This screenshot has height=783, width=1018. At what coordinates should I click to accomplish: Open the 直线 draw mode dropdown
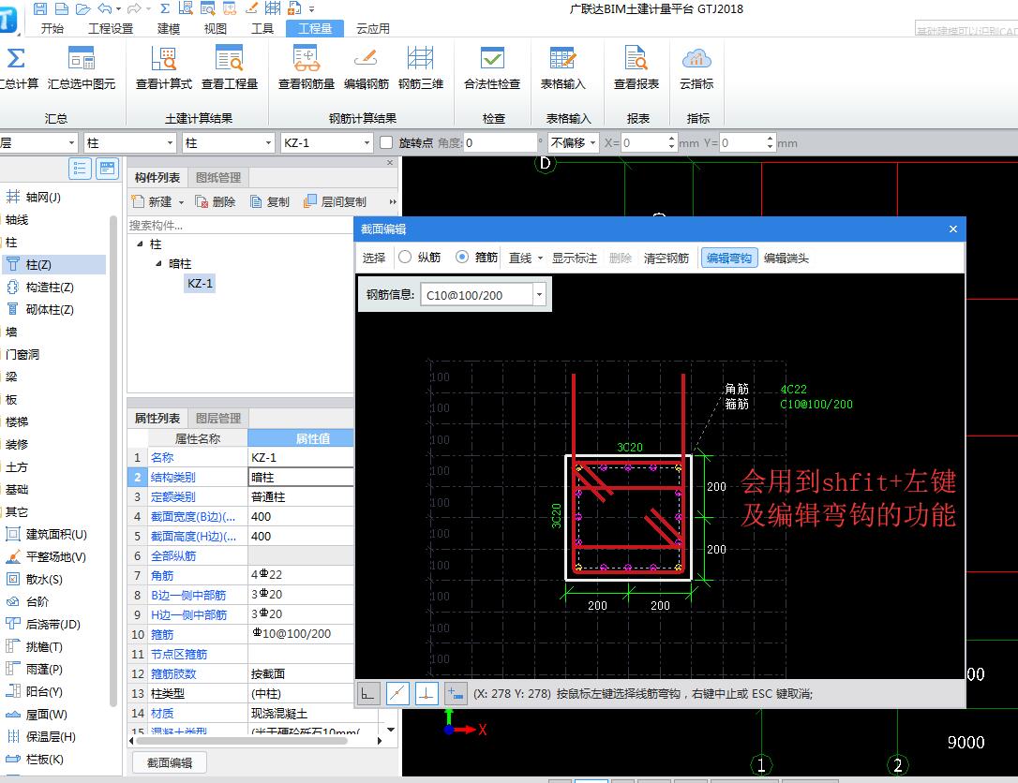(x=540, y=259)
